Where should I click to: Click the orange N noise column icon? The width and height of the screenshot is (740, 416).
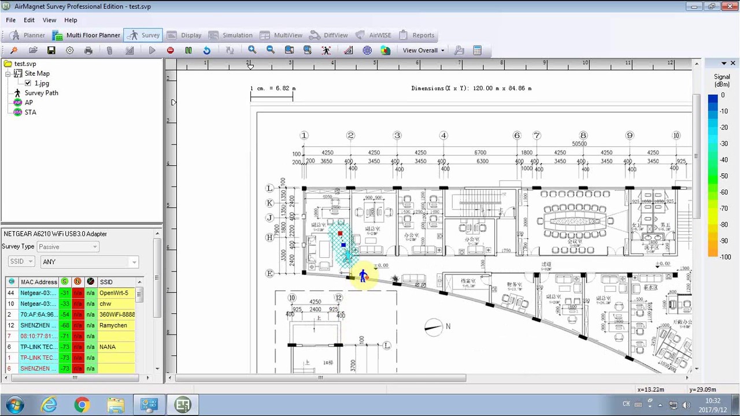[77, 281]
